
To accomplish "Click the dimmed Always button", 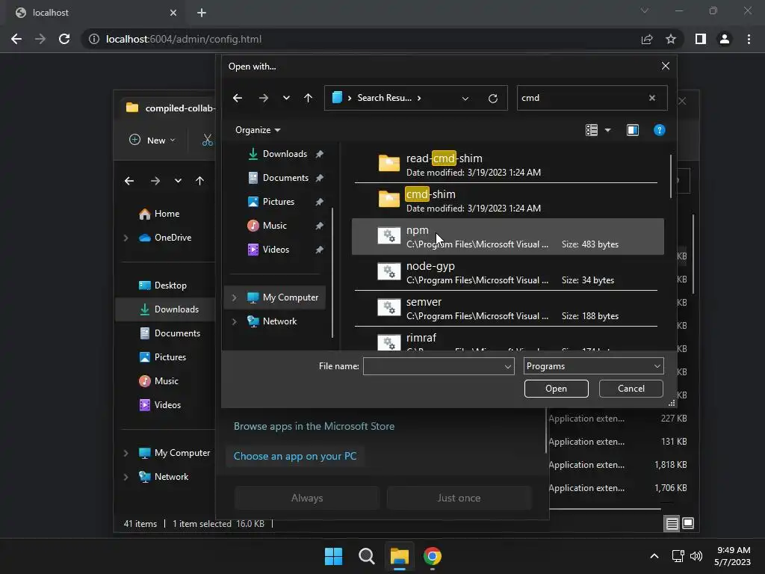I will click(x=307, y=498).
